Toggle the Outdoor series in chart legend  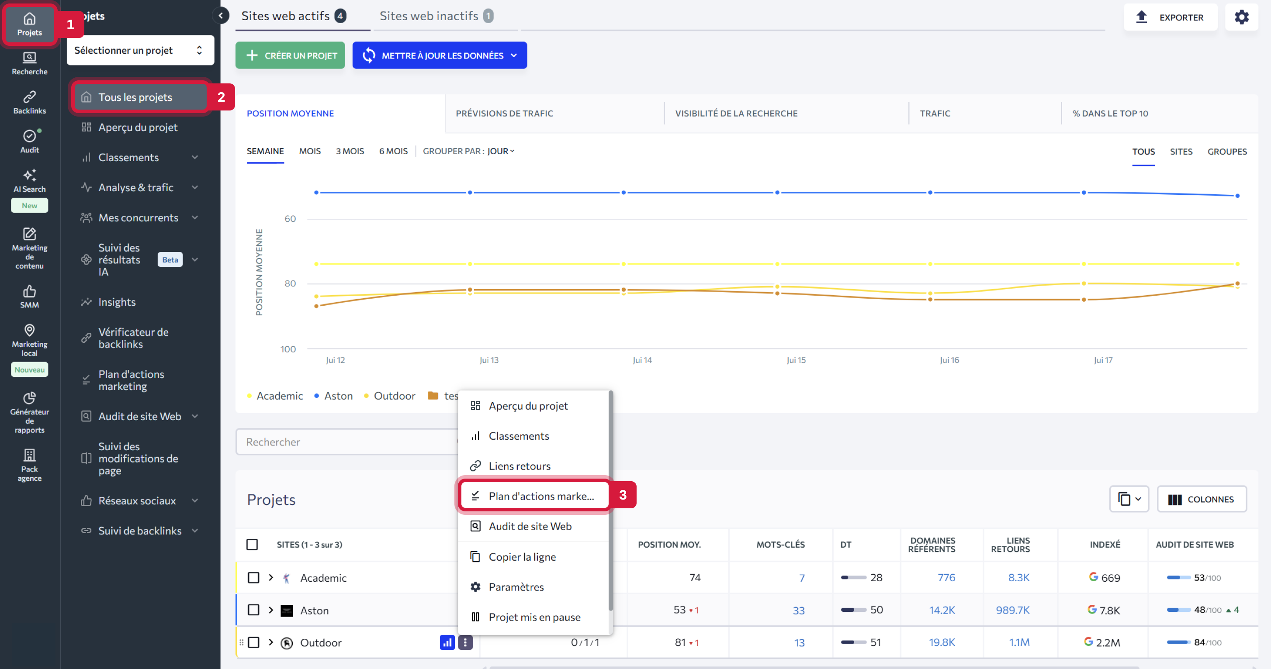pyautogui.click(x=389, y=396)
